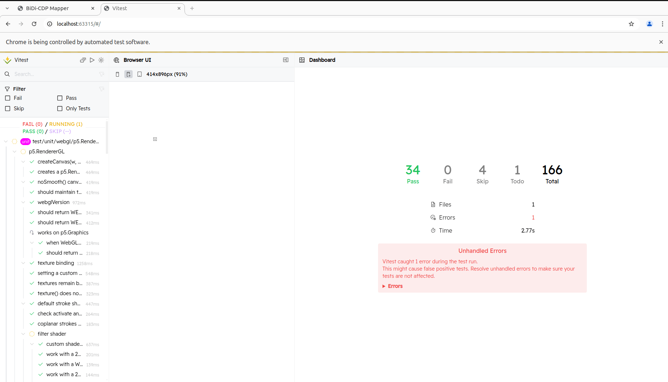Click the filter funnel icon
The image size is (668, 382).
[x=7, y=89]
